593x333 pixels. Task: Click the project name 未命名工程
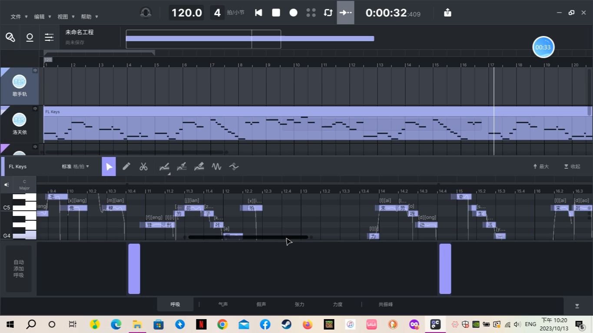click(x=80, y=32)
